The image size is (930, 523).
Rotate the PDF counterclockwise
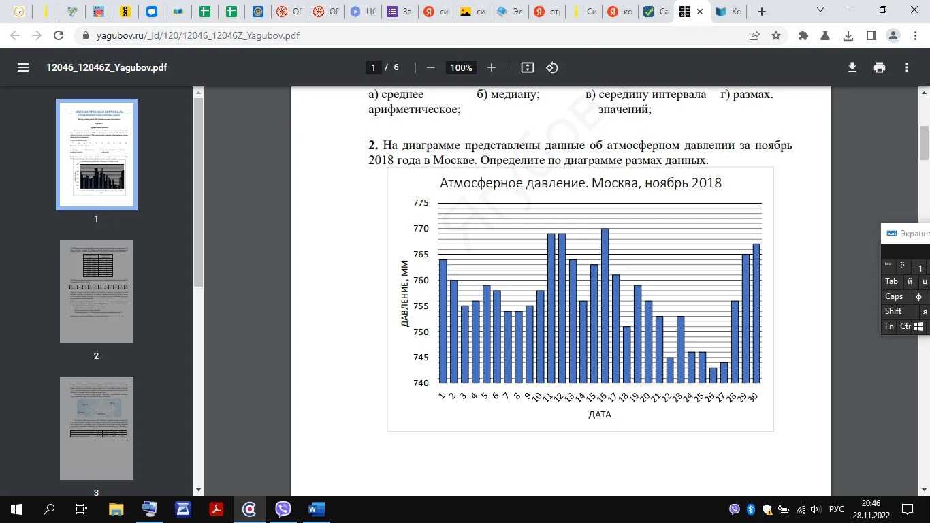(x=552, y=67)
